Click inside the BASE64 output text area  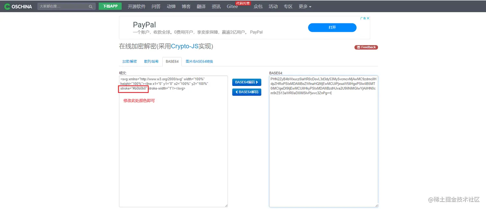pos(324,141)
